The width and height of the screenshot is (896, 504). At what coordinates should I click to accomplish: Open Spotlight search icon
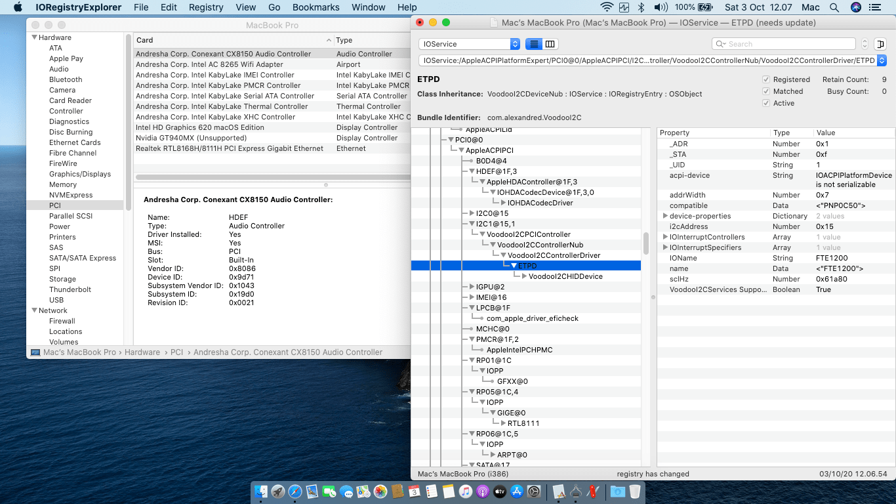(834, 7)
